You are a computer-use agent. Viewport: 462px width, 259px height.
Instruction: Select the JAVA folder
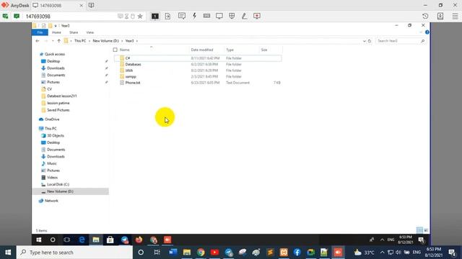pos(128,71)
